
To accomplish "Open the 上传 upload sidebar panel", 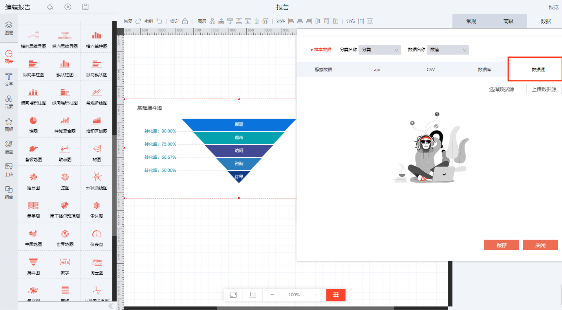I will [9, 170].
